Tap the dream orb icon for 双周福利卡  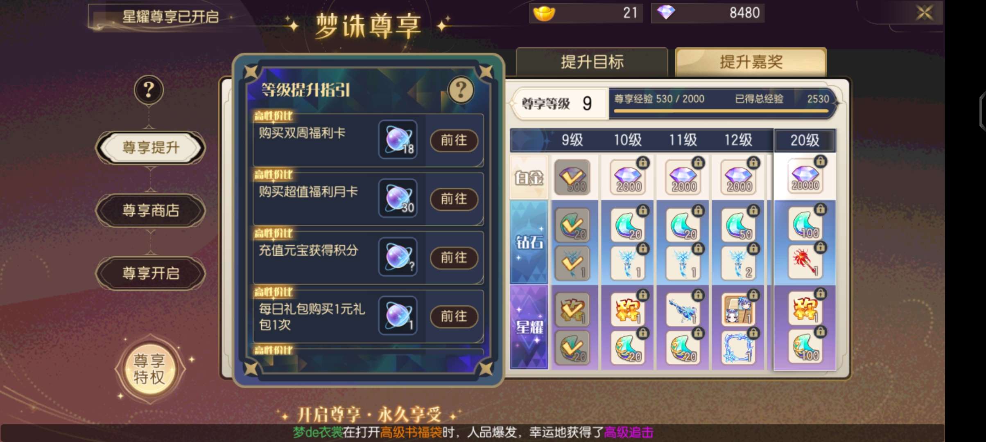point(398,140)
